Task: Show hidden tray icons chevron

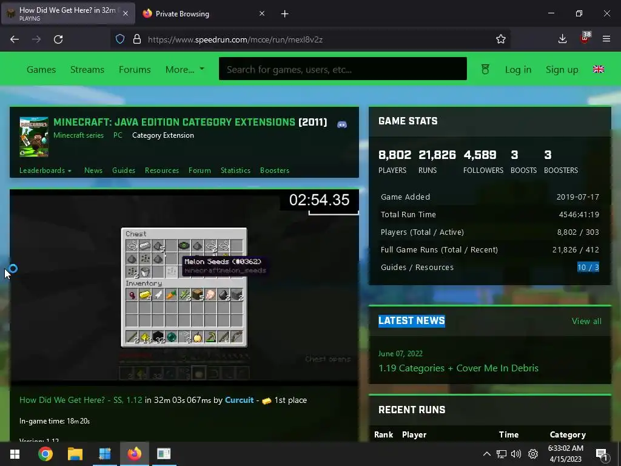Action: point(487,454)
